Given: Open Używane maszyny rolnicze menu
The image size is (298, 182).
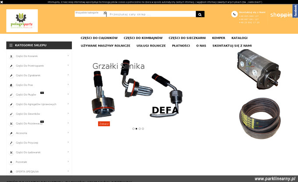Looking at the screenshot, I should [x=106, y=46].
